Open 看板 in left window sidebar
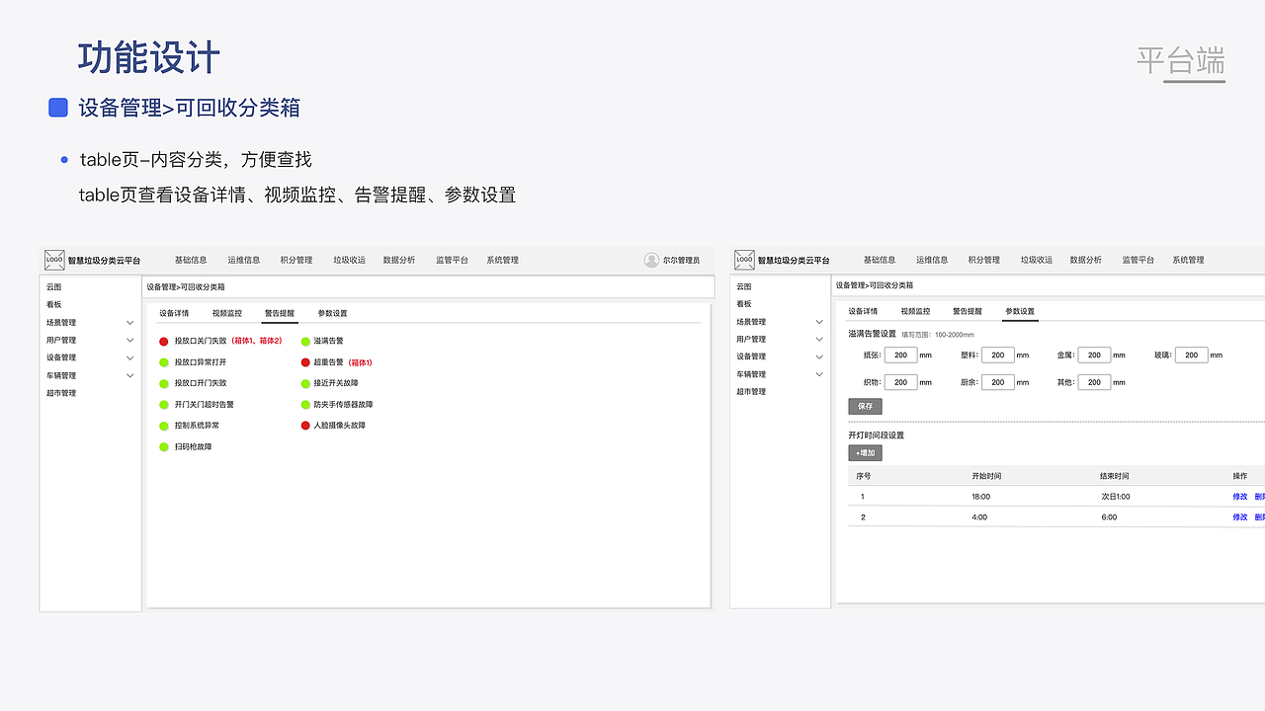The image size is (1265, 711). pyautogui.click(x=53, y=305)
